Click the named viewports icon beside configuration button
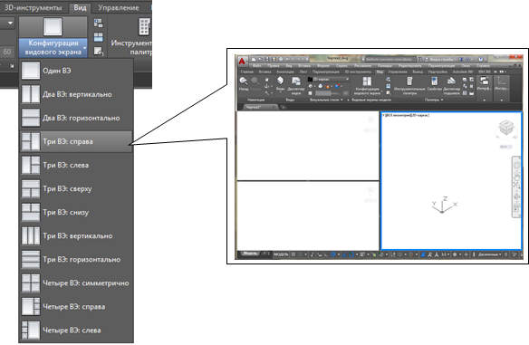Screen dimensions: 529x345 click(98, 23)
